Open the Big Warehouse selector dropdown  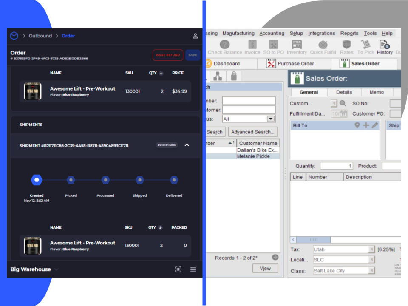57,269
